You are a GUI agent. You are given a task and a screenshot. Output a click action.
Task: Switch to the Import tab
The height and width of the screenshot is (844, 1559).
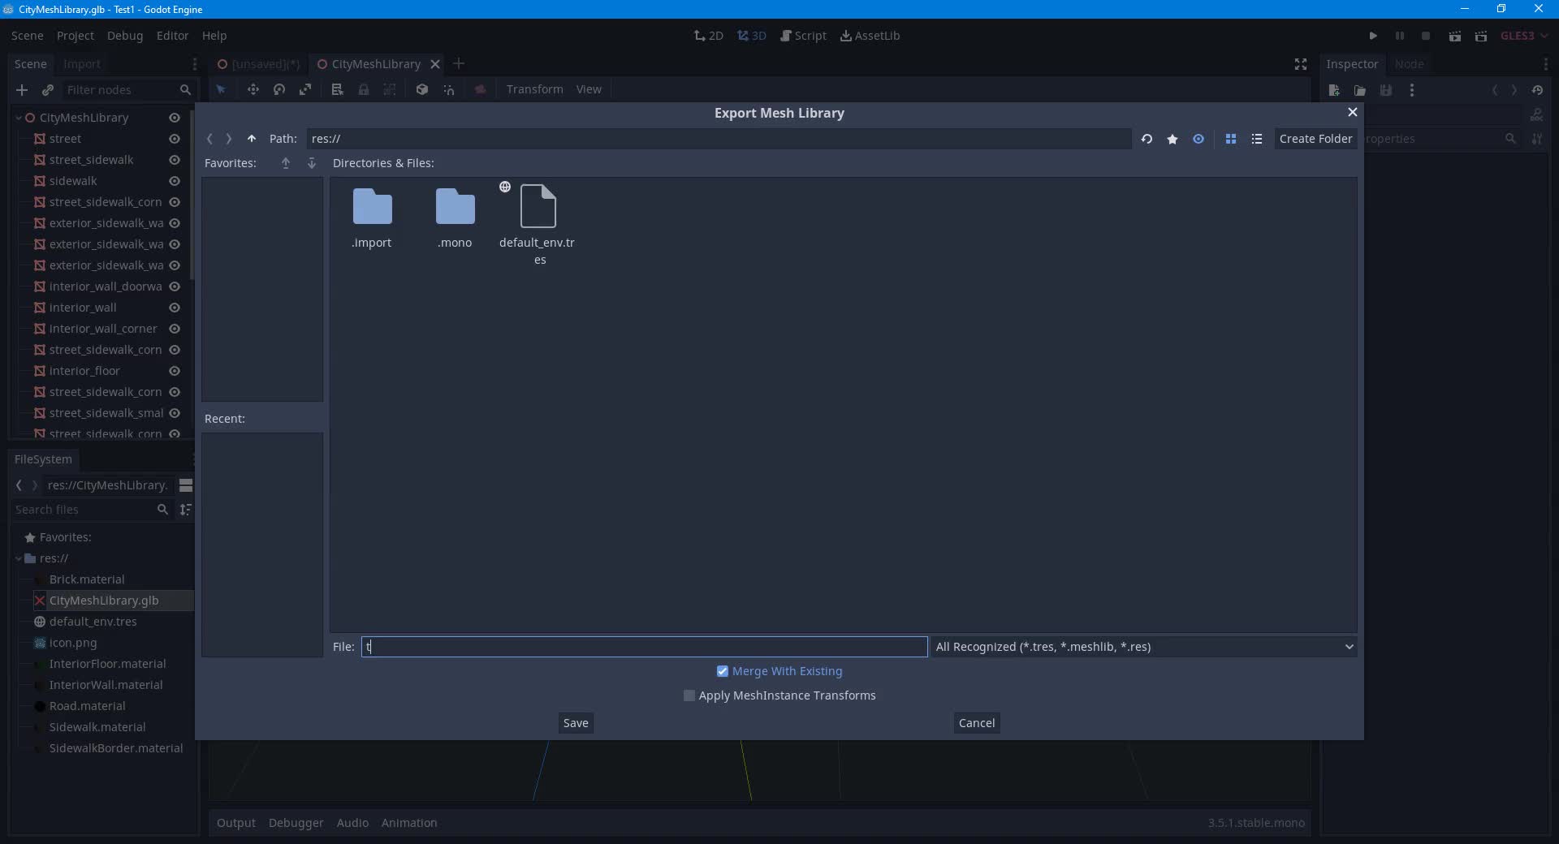pos(82,64)
